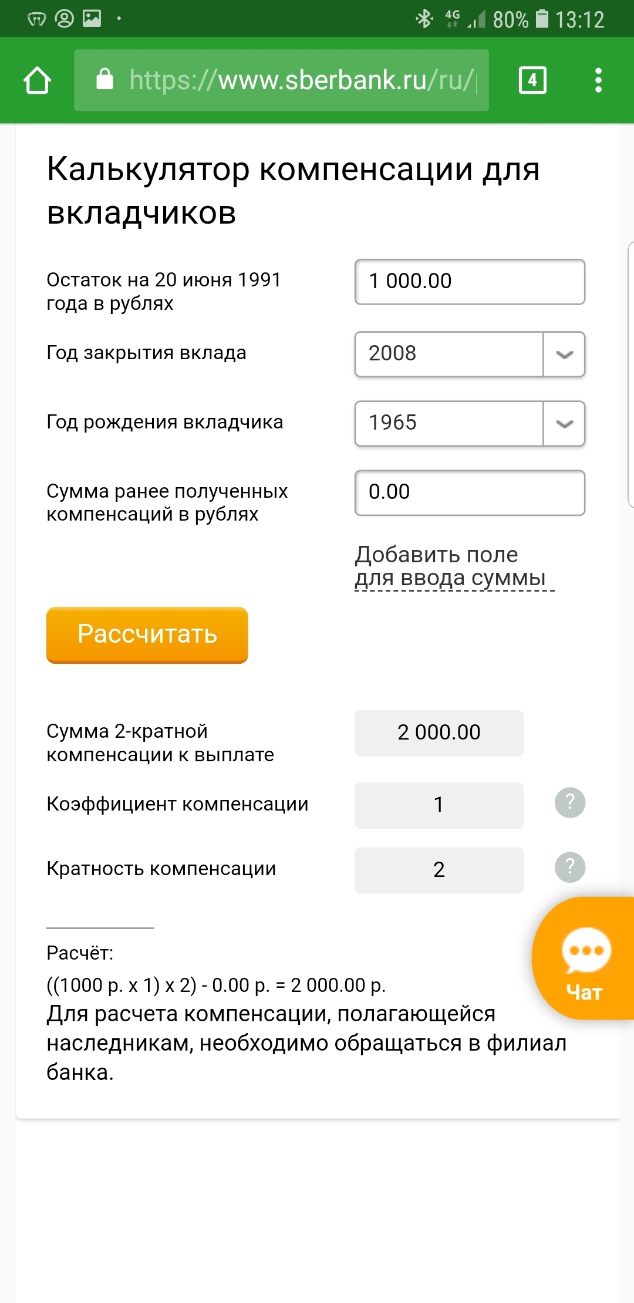The image size is (634, 1303).
Task: Select the 1965 birth year combo box
Action: pos(449,423)
